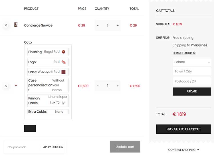
Task: Decrease the Octa quantity with the minus
Action: 98,86
